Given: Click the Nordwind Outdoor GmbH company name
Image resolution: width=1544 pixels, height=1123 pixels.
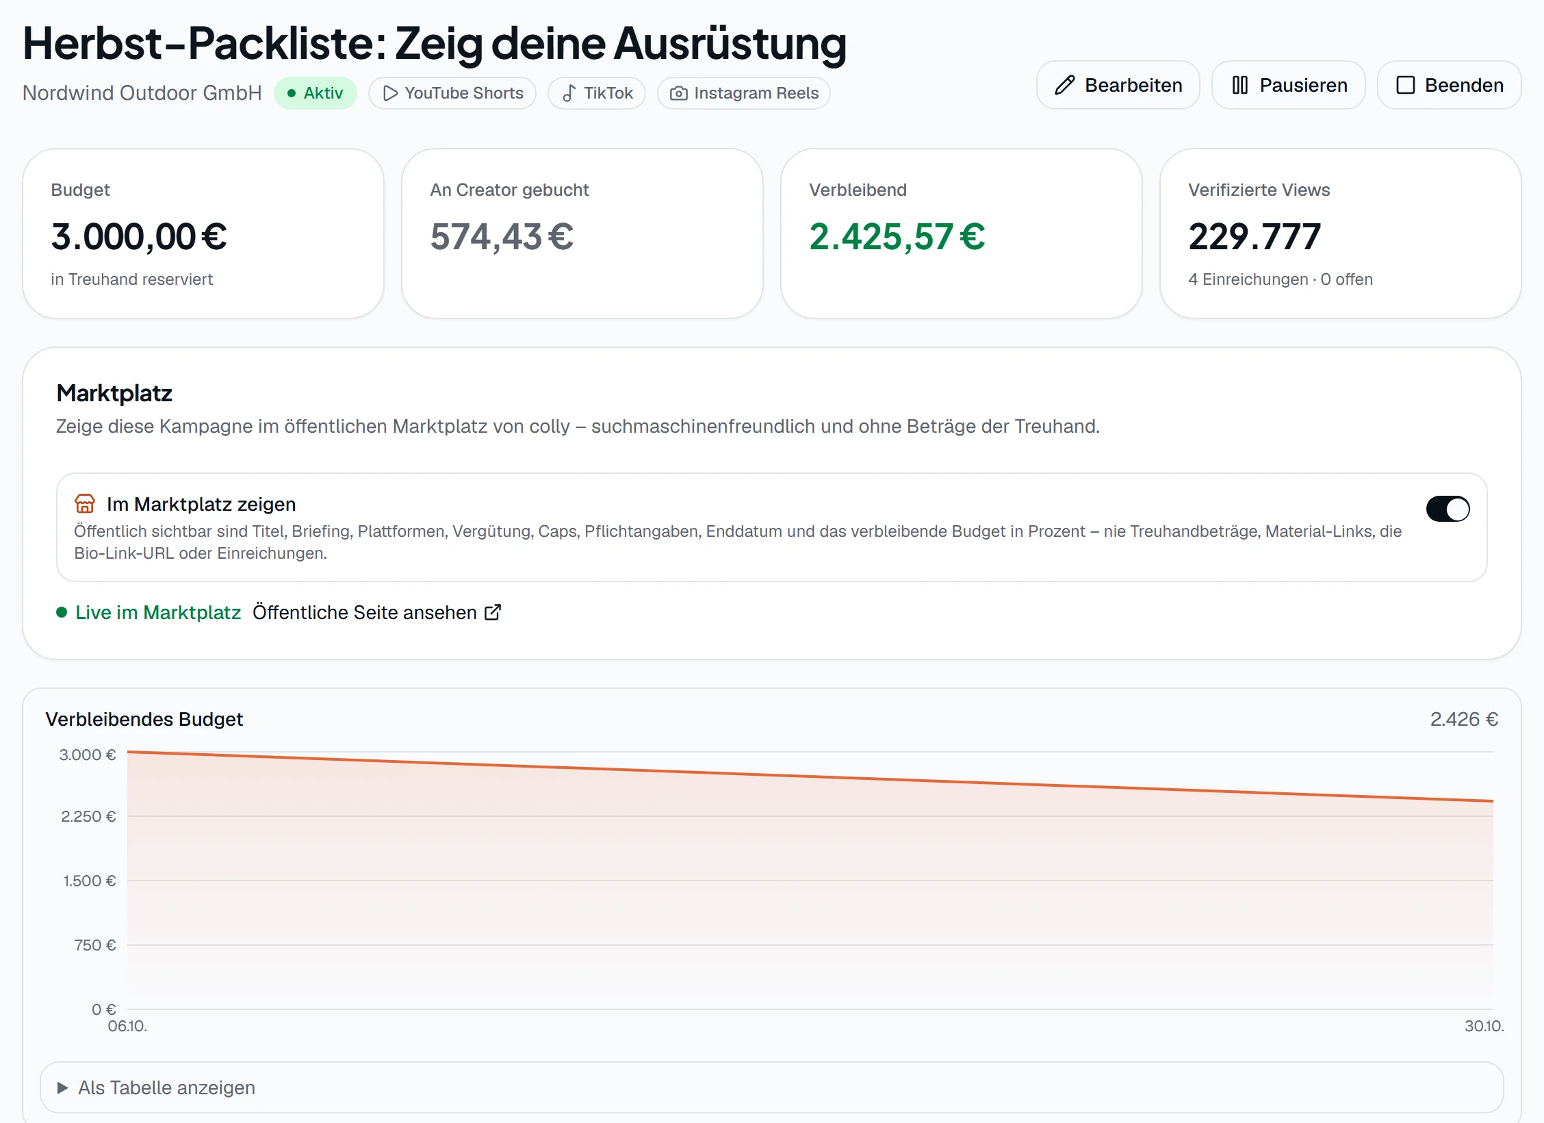Looking at the screenshot, I should (x=142, y=93).
